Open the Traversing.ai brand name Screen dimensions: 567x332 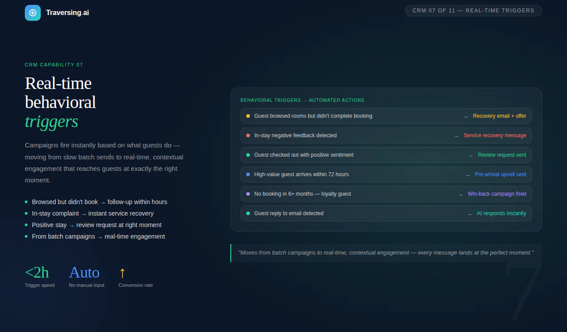click(x=67, y=13)
